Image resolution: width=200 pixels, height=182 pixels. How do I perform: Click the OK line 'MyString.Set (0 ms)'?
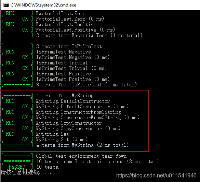[x=44, y=139]
